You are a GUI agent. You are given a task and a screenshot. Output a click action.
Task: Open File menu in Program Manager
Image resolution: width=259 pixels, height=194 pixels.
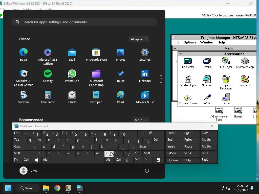(176, 42)
